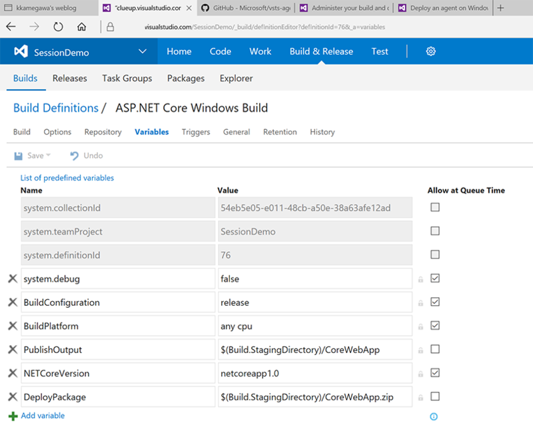Image resolution: width=533 pixels, height=435 pixels.
Task: Reload the page with refresh icon
Action: point(58,27)
